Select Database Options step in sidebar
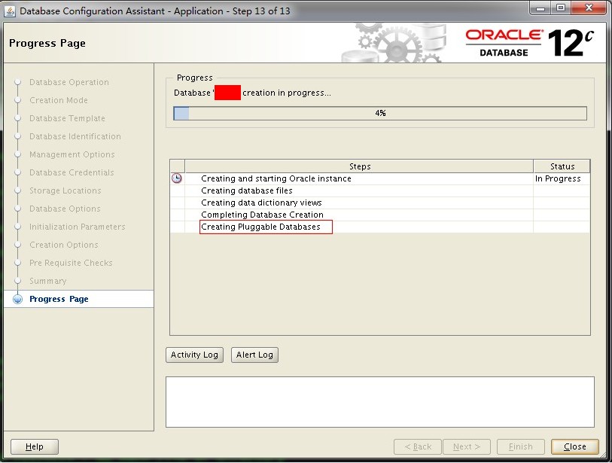 click(65, 209)
